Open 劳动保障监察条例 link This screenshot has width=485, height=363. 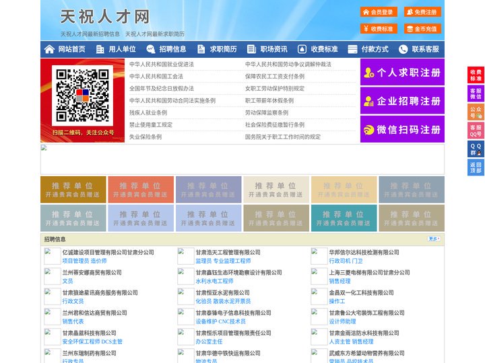click(x=267, y=113)
